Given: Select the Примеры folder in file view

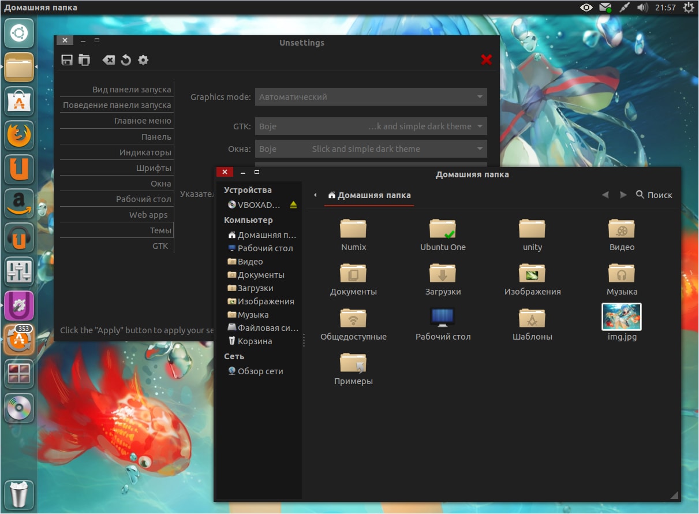Looking at the screenshot, I should click(x=353, y=368).
